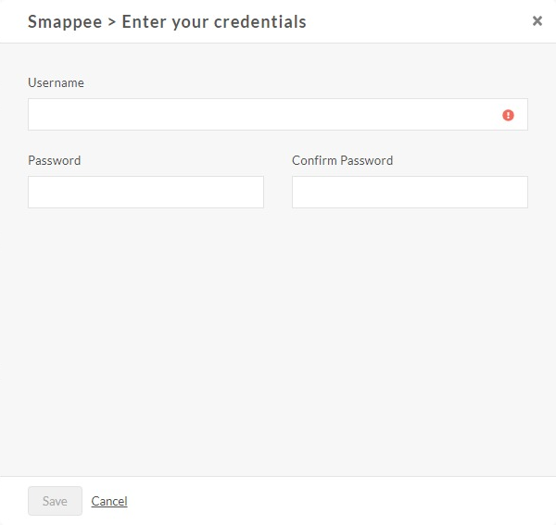Select the exclamation mark validation warning
Screen dimensions: 556x525
coord(508,115)
